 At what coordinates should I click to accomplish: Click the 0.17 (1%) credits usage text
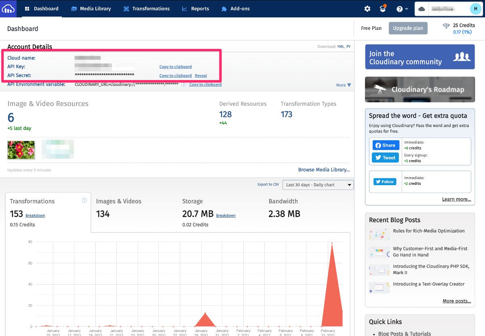[462, 32]
